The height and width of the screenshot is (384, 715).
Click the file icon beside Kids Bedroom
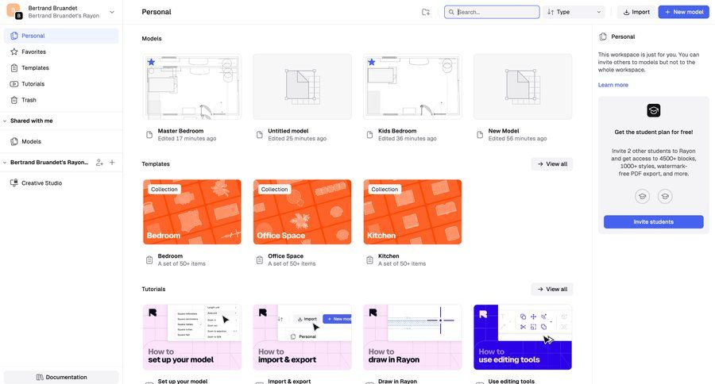point(369,135)
